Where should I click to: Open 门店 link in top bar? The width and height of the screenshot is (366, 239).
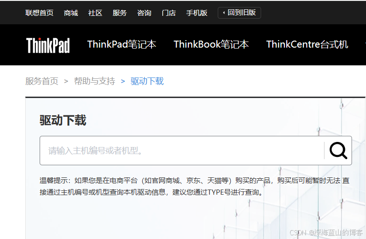point(169,13)
